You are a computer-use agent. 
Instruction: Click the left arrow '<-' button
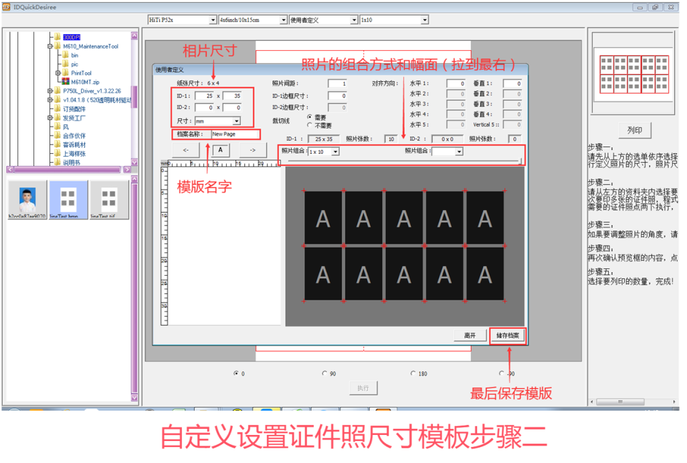[x=186, y=151]
